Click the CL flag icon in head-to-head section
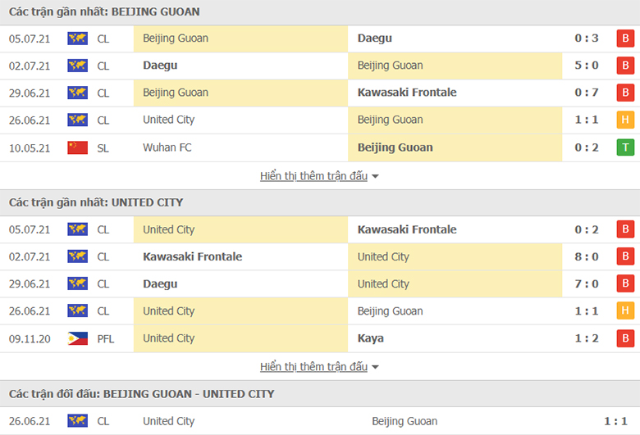Image resolution: width=640 pixels, height=435 pixels. coord(78,421)
